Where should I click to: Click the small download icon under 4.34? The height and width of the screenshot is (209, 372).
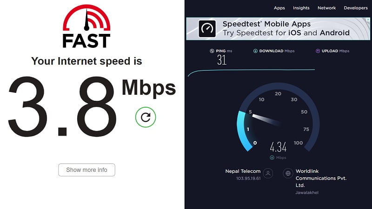point(272,157)
